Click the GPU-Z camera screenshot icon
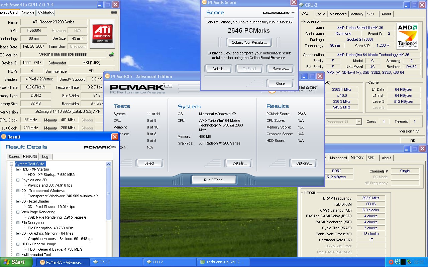The width and height of the screenshot is (428, 267). (x=114, y=12)
